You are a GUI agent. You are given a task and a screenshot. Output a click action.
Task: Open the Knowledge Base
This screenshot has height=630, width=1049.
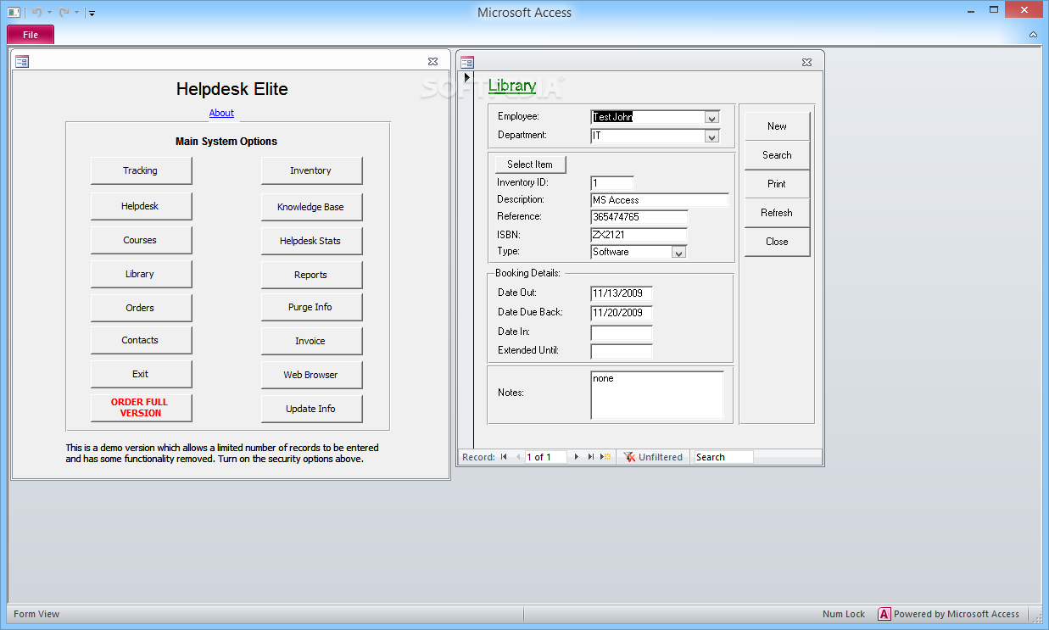click(311, 207)
